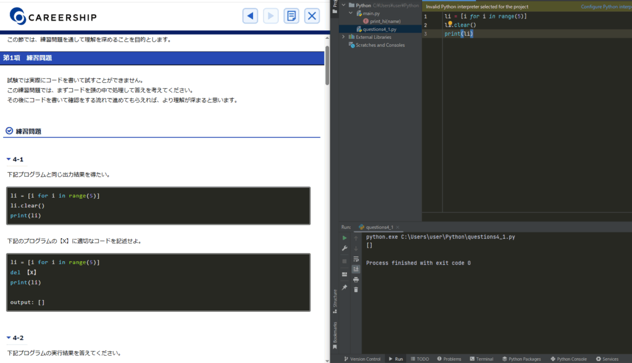Pin the Run tab with pin icon
Screen dimensions: 632x363
tap(344, 287)
